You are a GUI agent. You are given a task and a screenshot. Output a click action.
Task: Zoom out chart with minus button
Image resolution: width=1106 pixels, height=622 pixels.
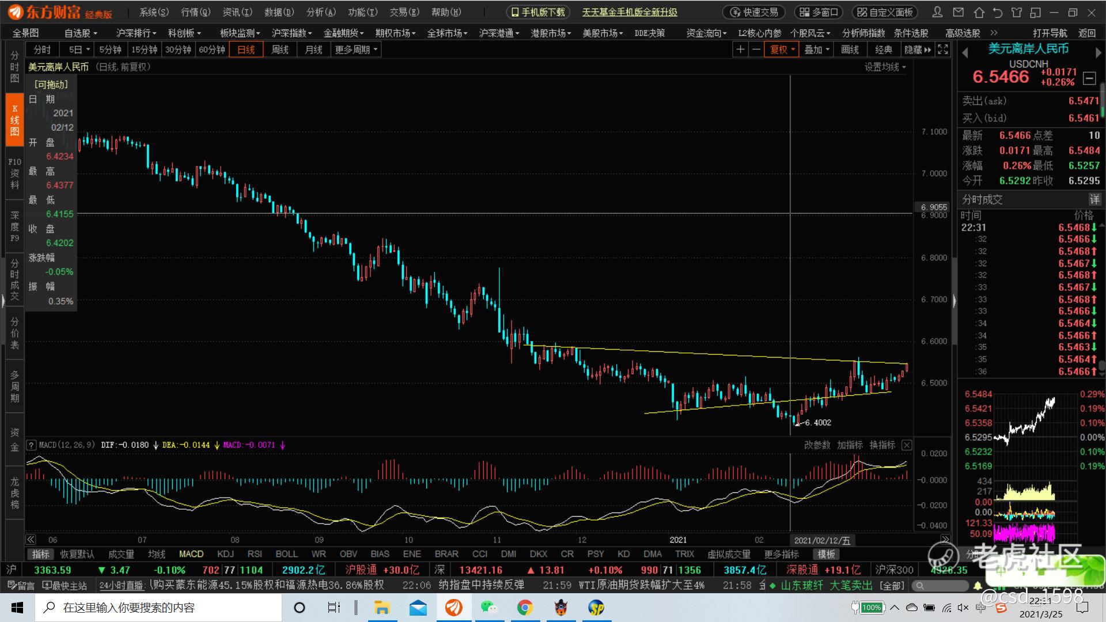[x=756, y=50]
